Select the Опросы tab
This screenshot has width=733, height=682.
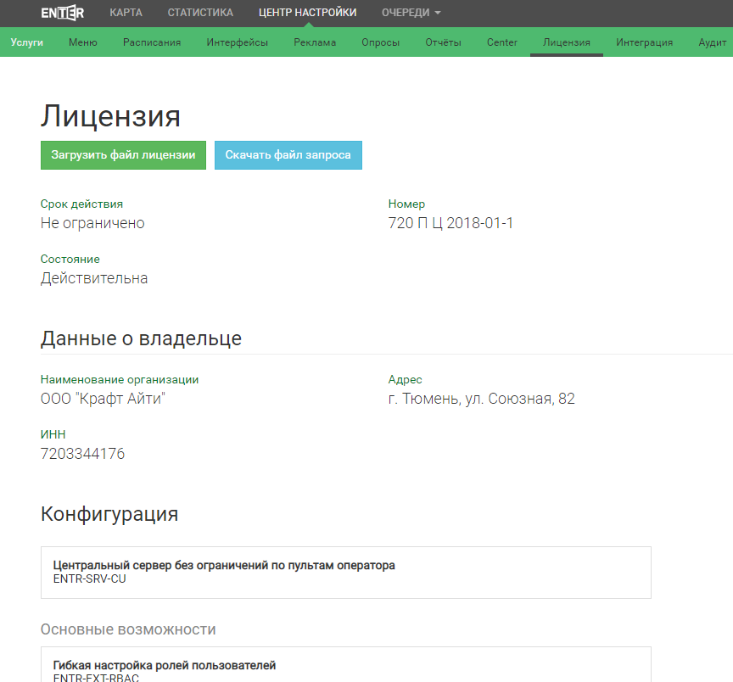point(381,42)
